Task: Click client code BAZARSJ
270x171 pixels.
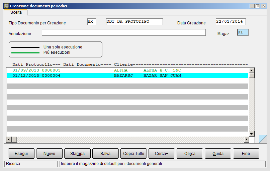Action: pyautogui.click(x=123, y=75)
